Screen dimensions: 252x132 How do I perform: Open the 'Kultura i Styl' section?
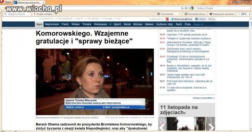[164, 24]
